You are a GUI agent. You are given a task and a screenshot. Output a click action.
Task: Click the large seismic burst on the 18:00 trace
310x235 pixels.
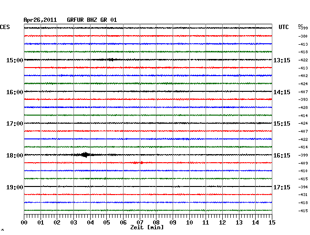pos(85,155)
